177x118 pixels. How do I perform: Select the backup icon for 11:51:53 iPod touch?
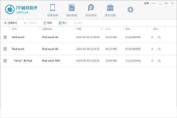click(5, 49)
